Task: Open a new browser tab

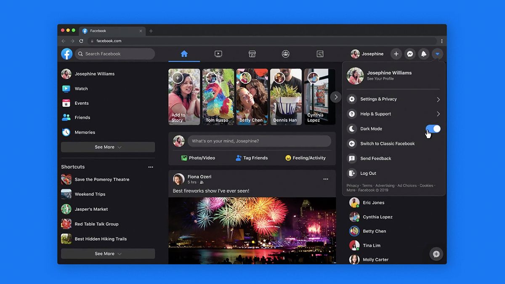Action: (x=151, y=31)
